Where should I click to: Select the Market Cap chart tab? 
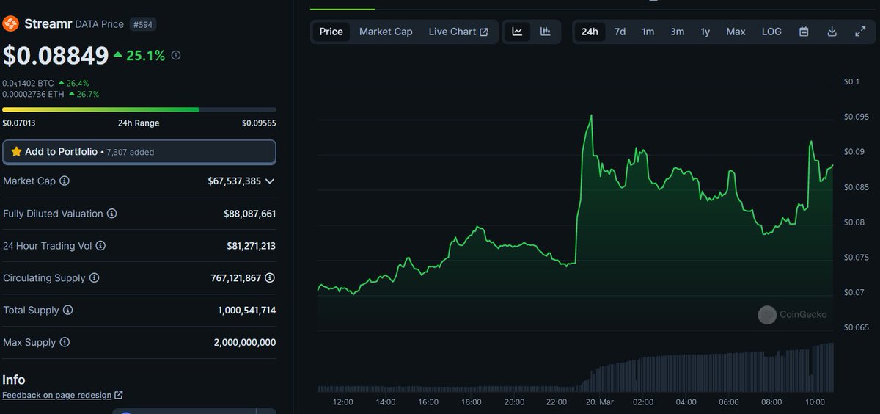coord(386,32)
